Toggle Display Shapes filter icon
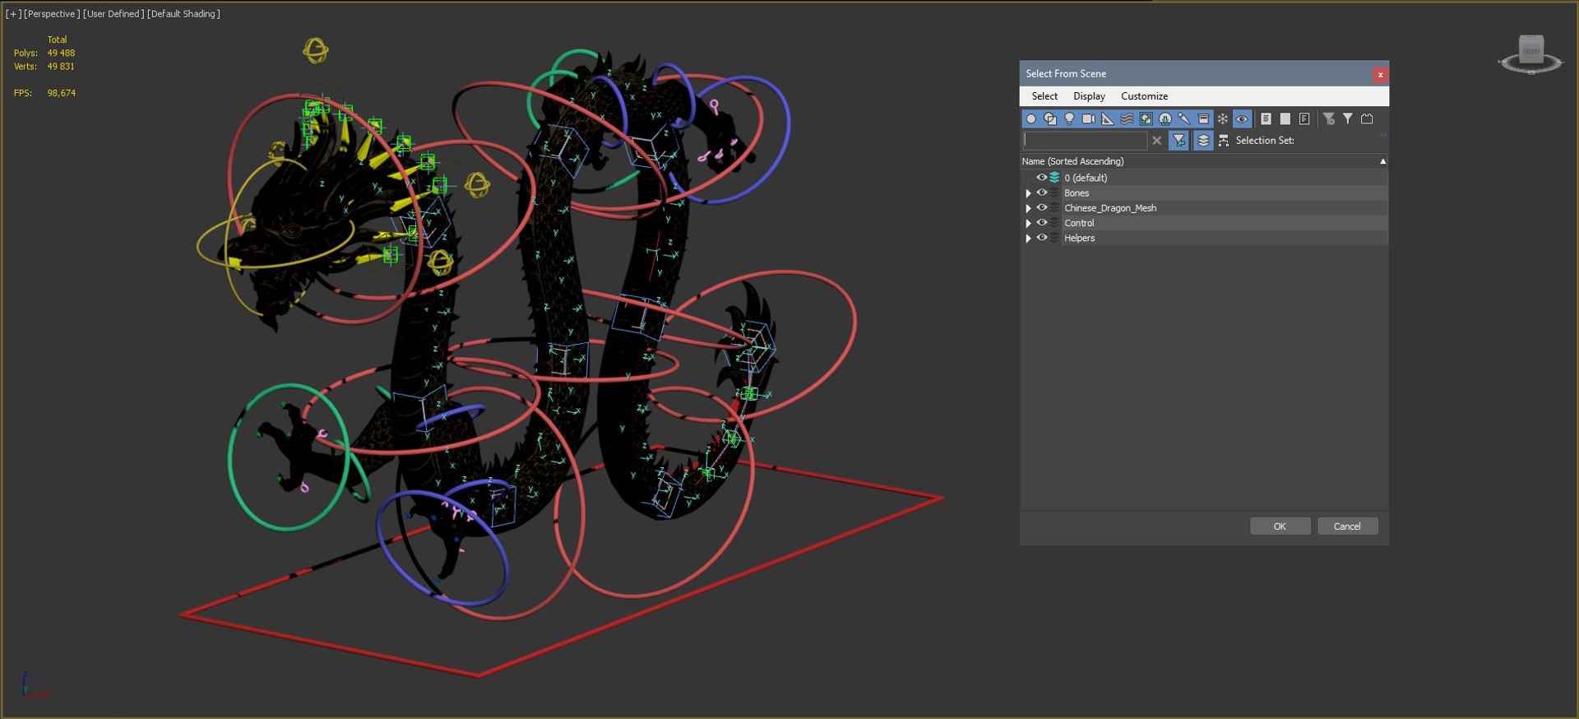Viewport: 1579px width, 719px height. tap(1050, 119)
